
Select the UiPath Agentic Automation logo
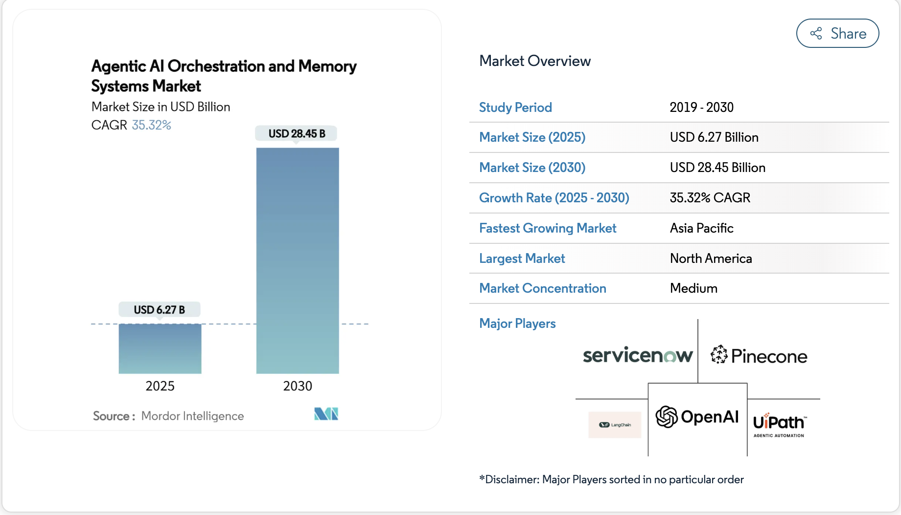pyautogui.click(x=780, y=424)
